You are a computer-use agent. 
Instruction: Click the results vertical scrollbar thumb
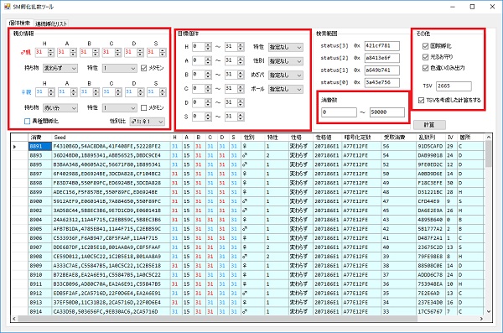point(488,153)
